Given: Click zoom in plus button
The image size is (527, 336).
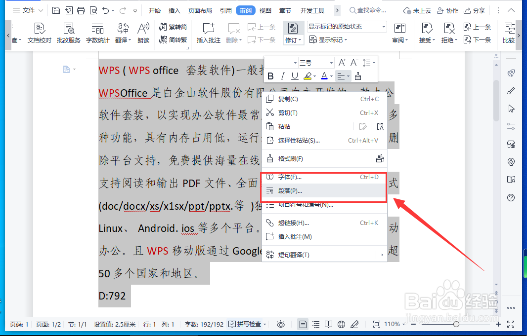Looking at the screenshot, I should [x=498, y=324].
